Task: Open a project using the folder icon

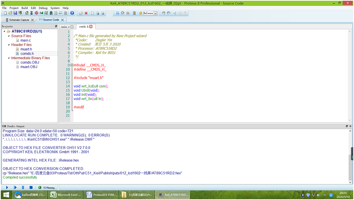Action: pyautogui.click(x=10, y=13)
